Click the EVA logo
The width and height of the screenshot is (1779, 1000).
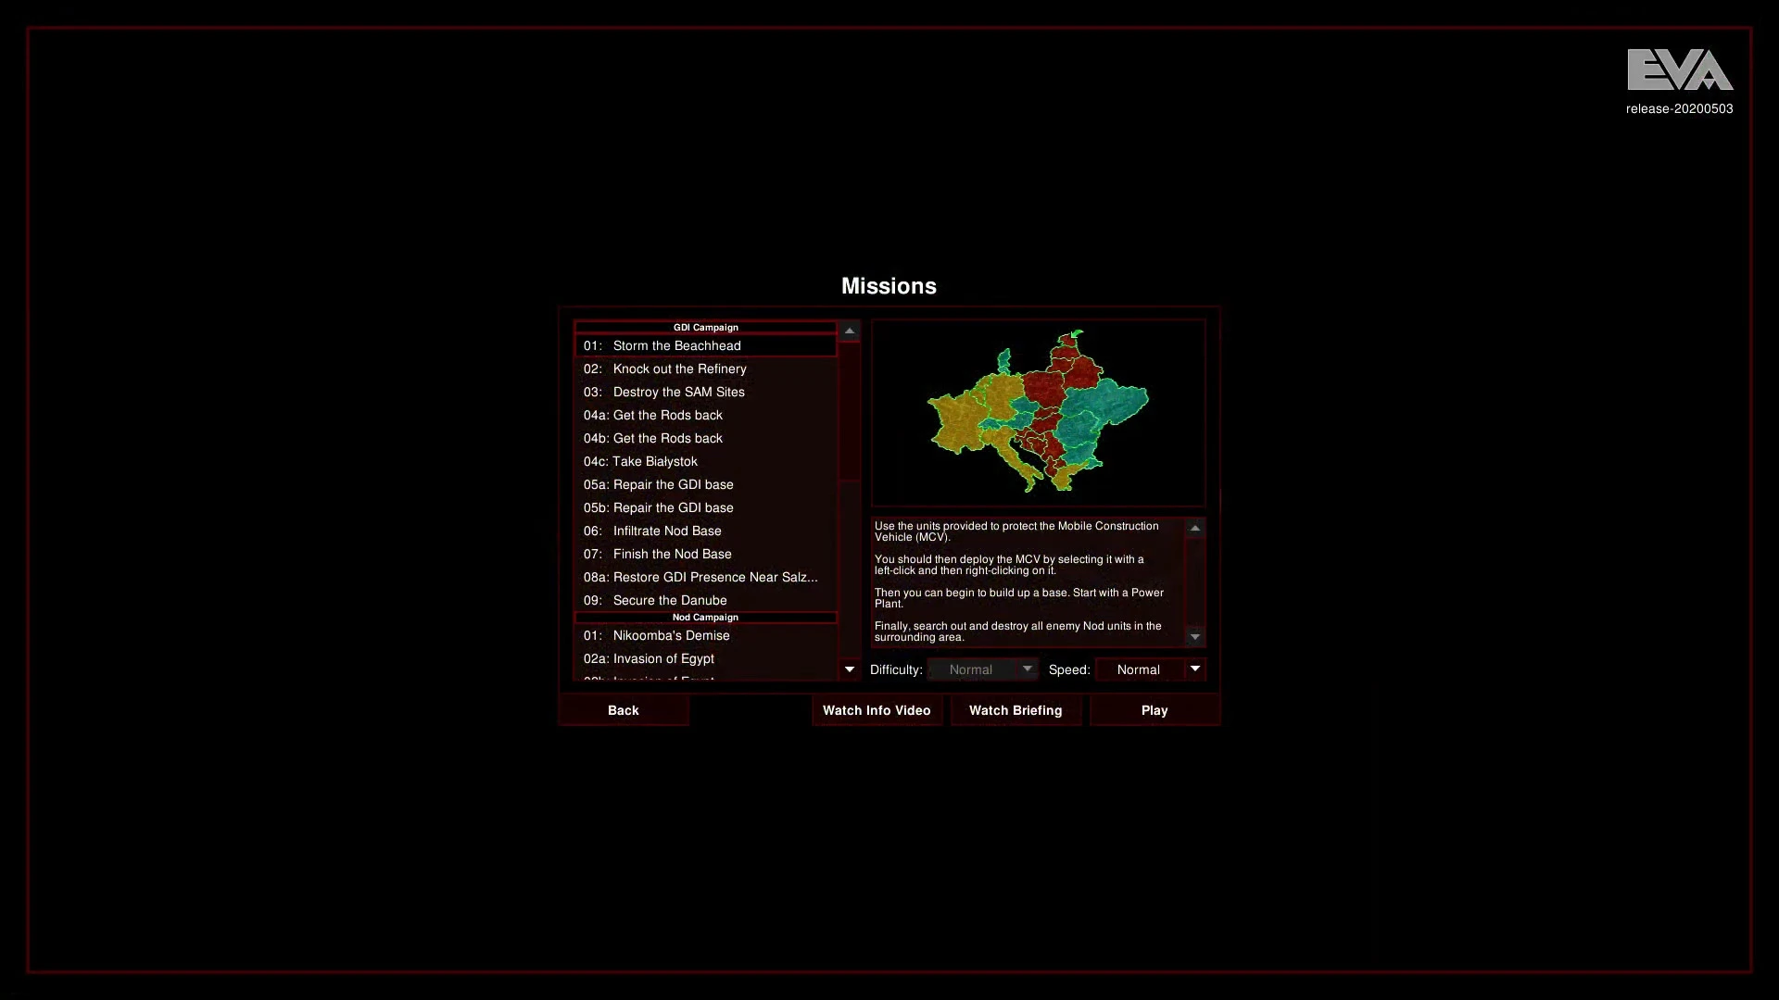point(1679,70)
